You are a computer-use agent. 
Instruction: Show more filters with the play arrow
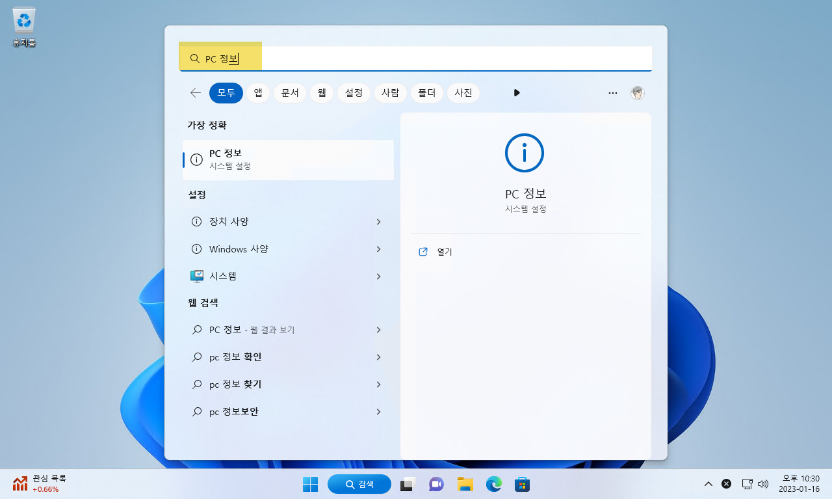(x=517, y=93)
